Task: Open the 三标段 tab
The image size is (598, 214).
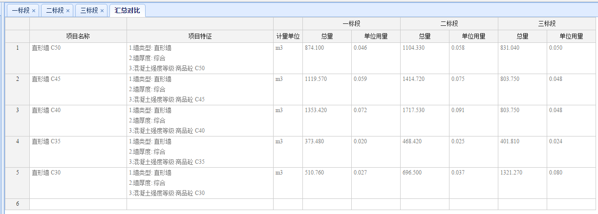Action: pyautogui.click(x=89, y=10)
